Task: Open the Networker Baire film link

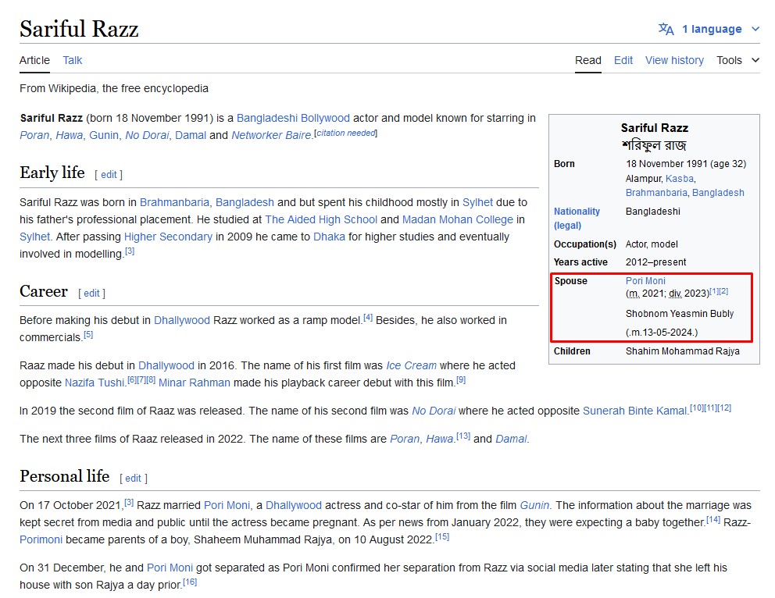Action: [x=271, y=135]
